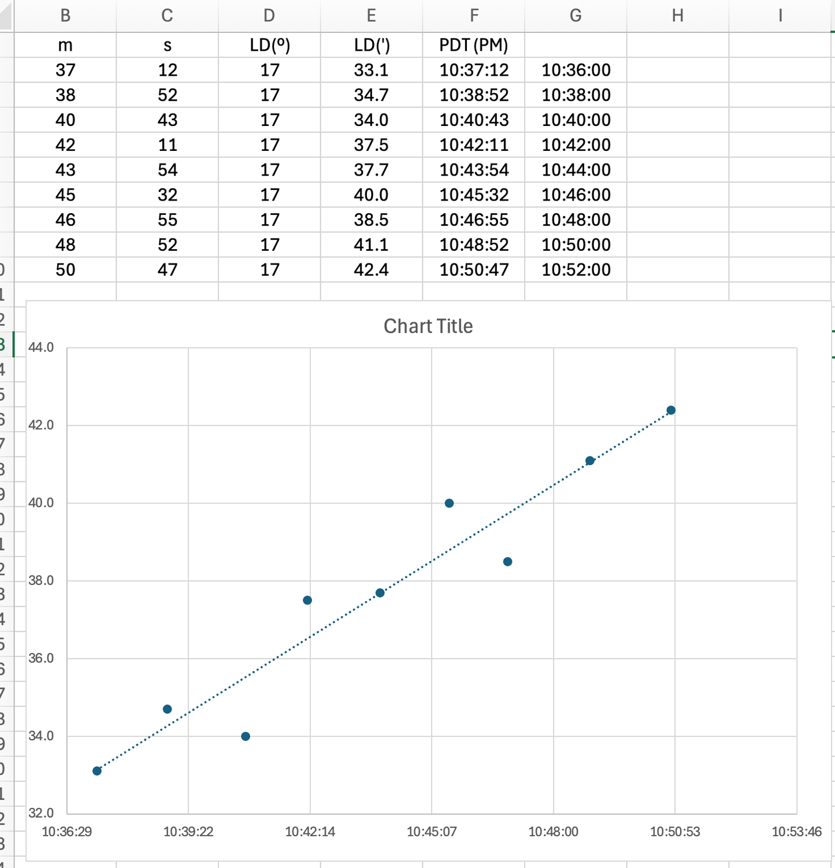This screenshot has height=868, width=835.
Task: Click the 10:48:00 horizontal axis label
Action: point(553,832)
